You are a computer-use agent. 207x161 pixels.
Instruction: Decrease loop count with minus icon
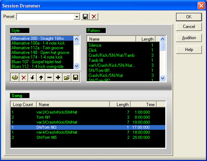pos(50,77)
